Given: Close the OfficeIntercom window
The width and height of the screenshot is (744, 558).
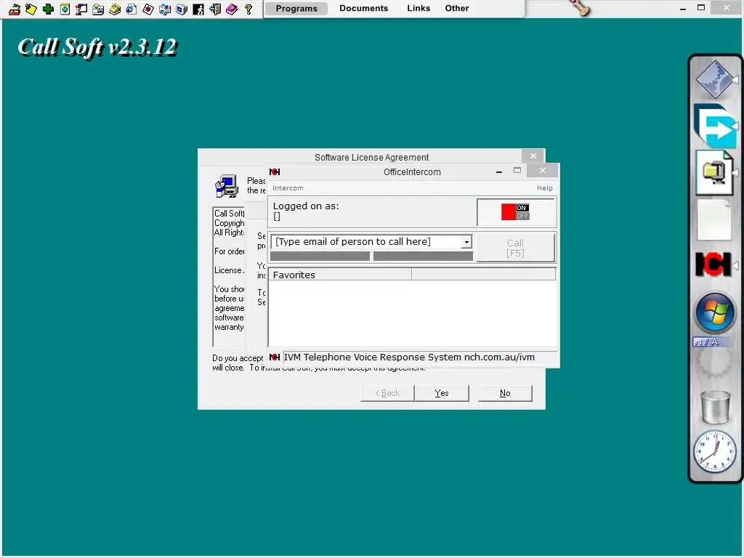Looking at the screenshot, I should click(x=542, y=171).
